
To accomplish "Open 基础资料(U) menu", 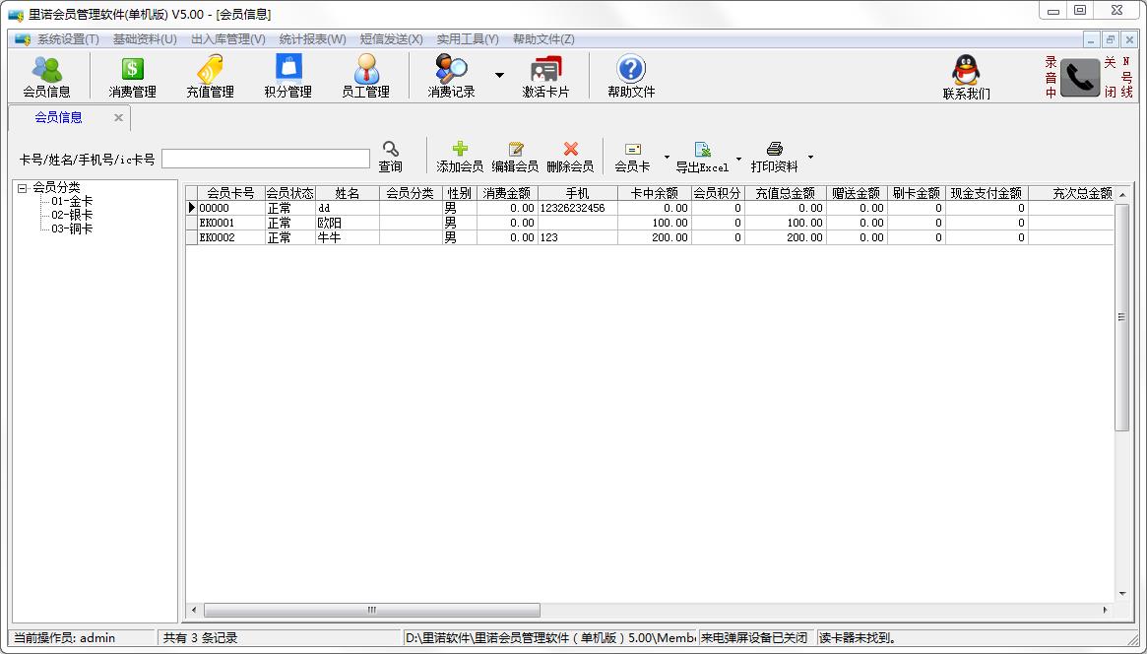I will coord(145,38).
